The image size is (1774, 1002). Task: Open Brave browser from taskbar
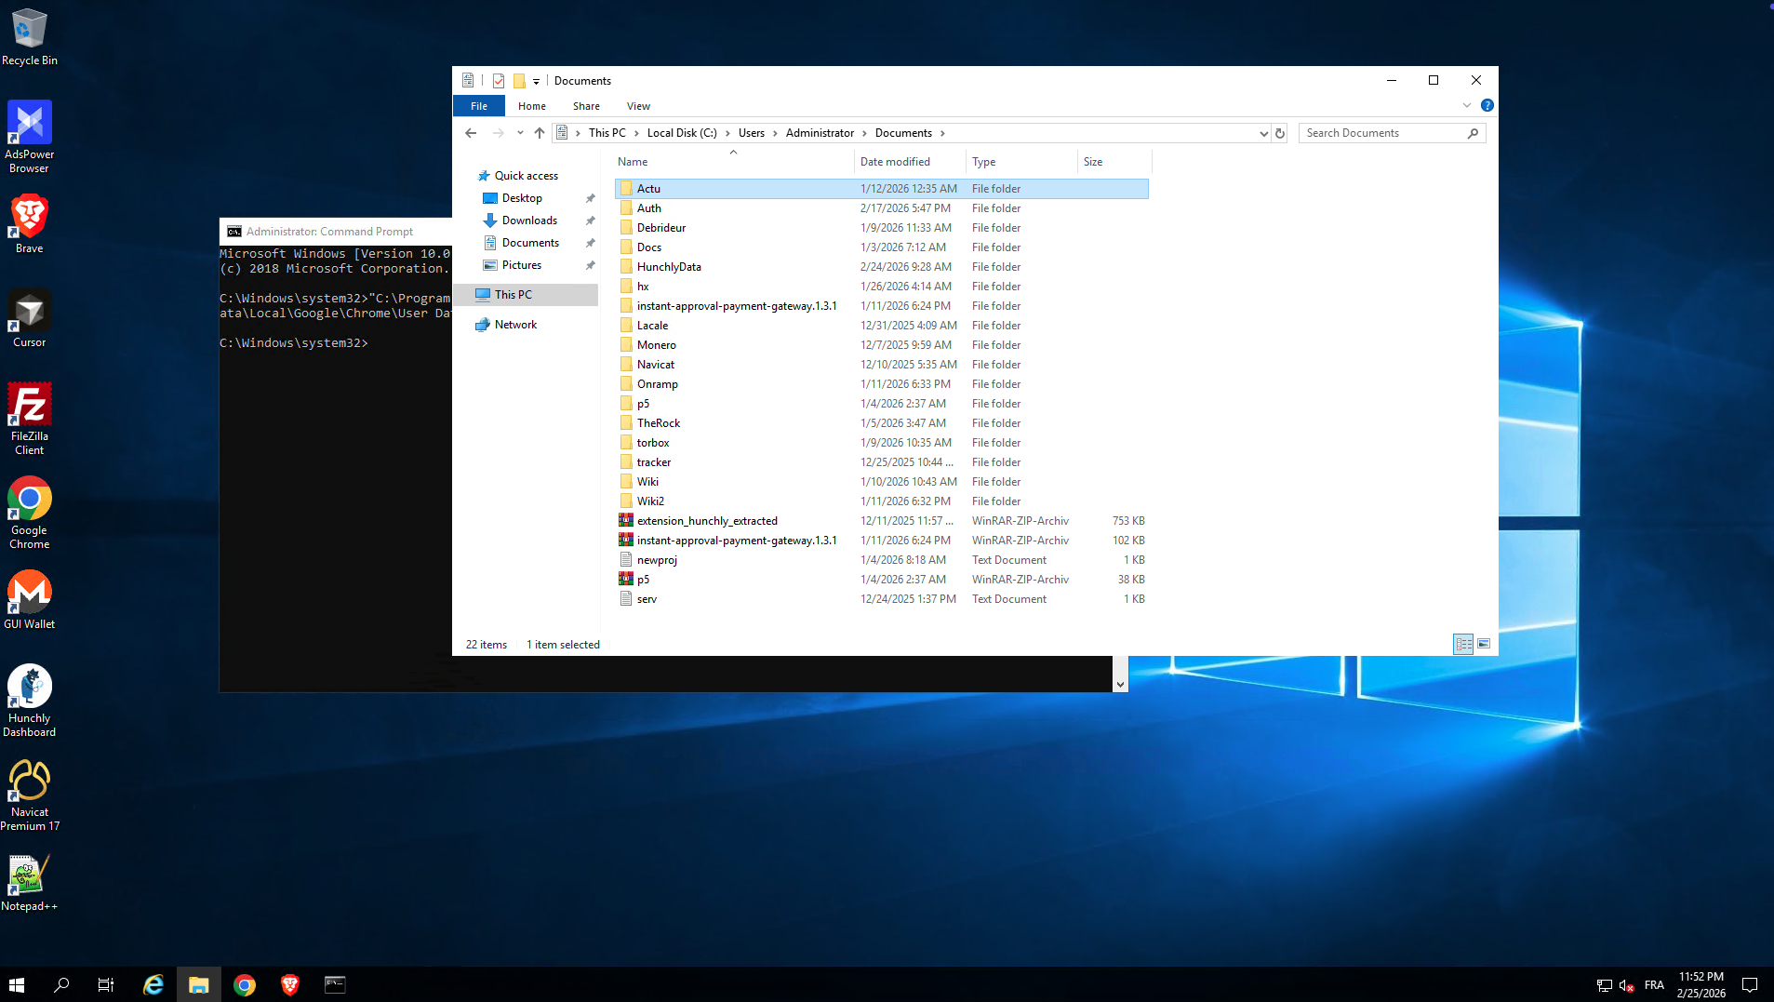(x=289, y=984)
